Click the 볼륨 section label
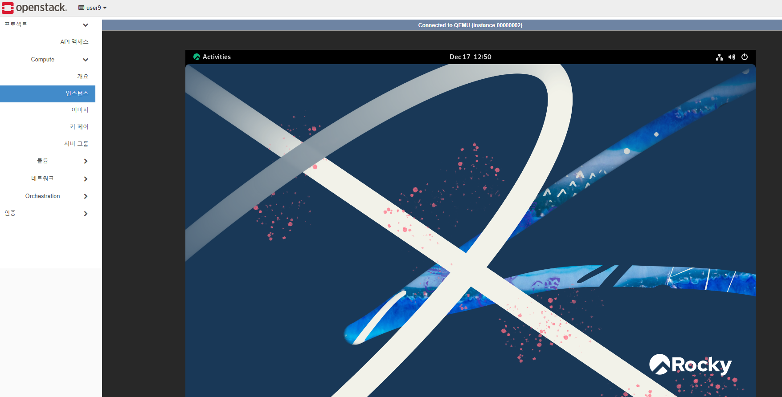The width and height of the screenshot is (782, 397). (x=43, y=161)
